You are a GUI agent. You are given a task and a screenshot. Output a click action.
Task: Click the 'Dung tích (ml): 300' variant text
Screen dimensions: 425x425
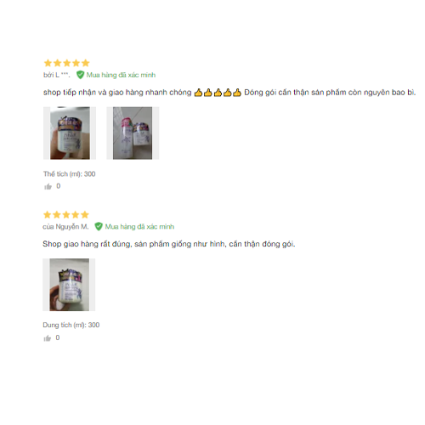[x=71, y=325]
